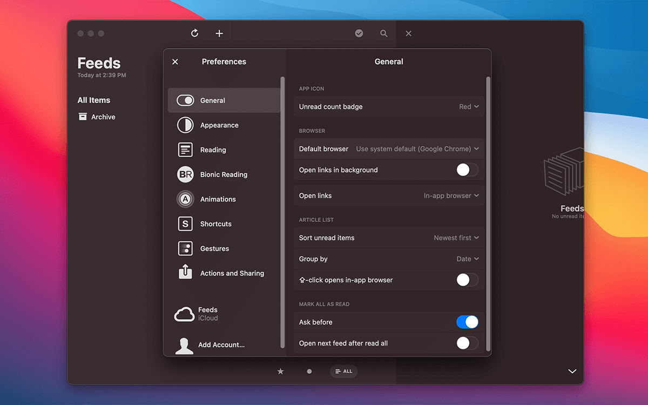Open Group by Date dropdown

pyautogui.click(x=468, y=259)
